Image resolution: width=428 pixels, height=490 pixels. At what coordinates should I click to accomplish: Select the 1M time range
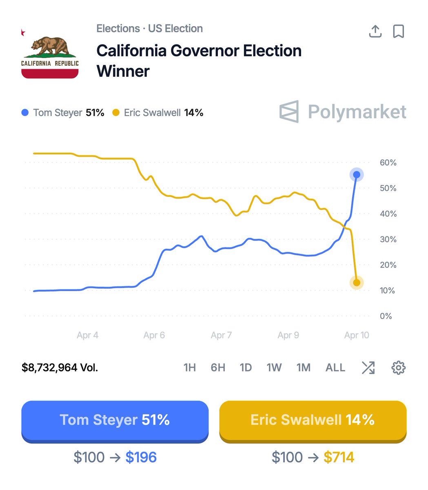tap(304, 367)
